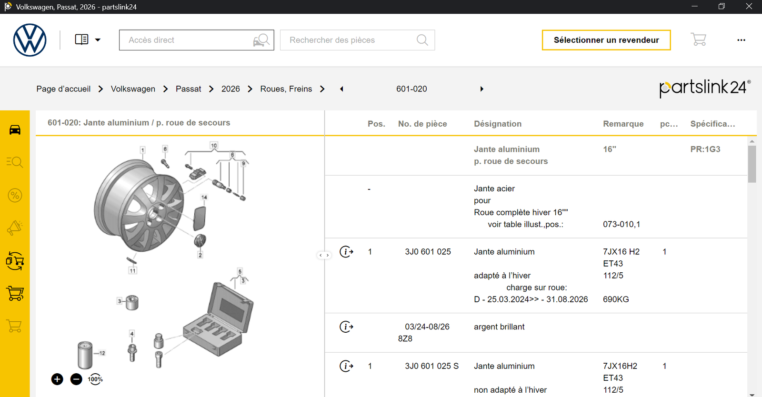Open the megaphone announcements sidebar icon

pyautogui.click(x=15, y=228)
